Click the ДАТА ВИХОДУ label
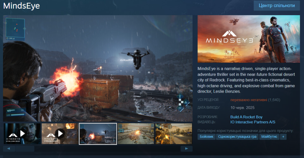 [x=209, y=108]
